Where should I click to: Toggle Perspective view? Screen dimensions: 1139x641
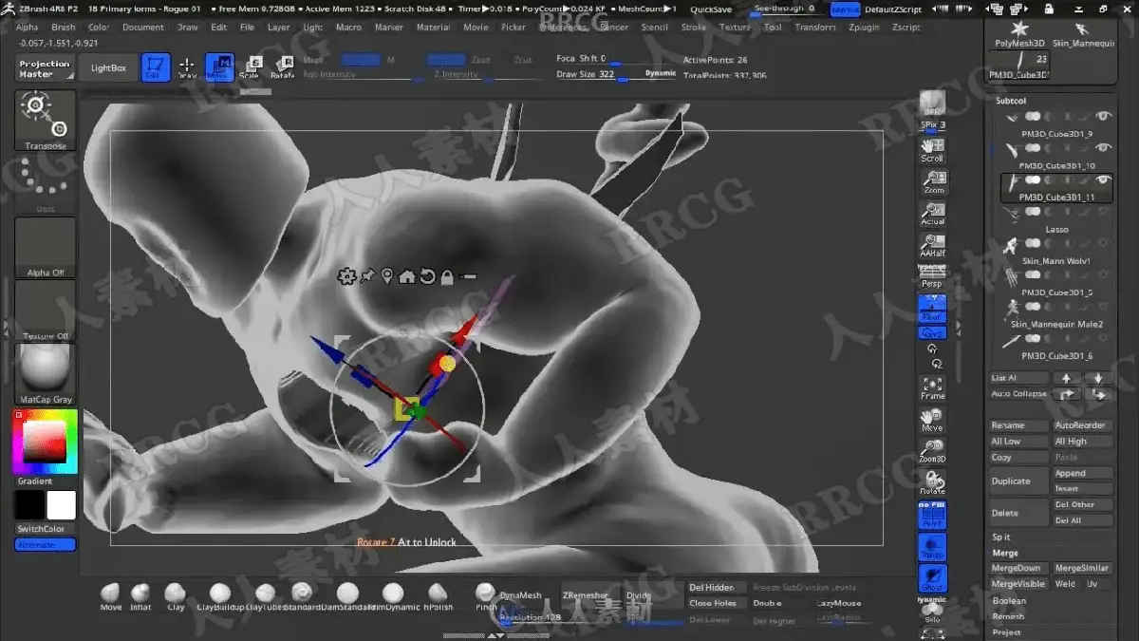tap(933, 277)
